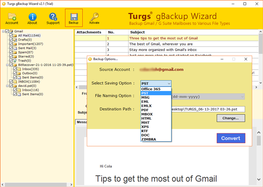Screen dimensions: 263x187
Task: Click the INBOX(11084) folder icon
Action: (x=15, y=82)
